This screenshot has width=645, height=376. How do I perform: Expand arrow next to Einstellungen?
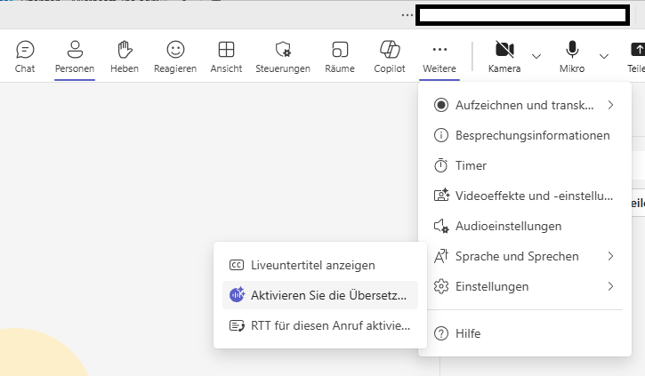coord(611,286)
